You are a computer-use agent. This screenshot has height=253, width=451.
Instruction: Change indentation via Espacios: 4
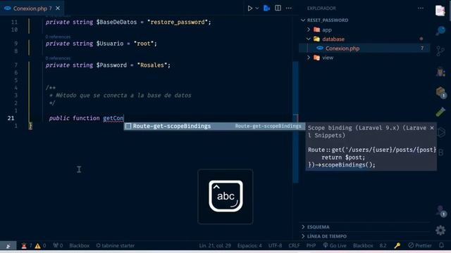click(x=249, y=245)
